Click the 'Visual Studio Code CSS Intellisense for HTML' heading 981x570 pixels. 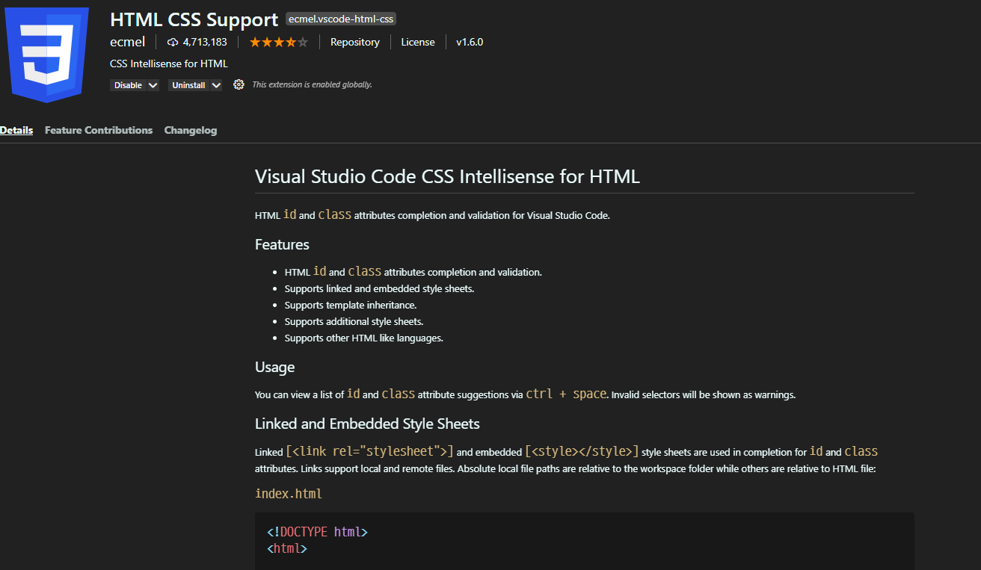[x=447, y=176]
